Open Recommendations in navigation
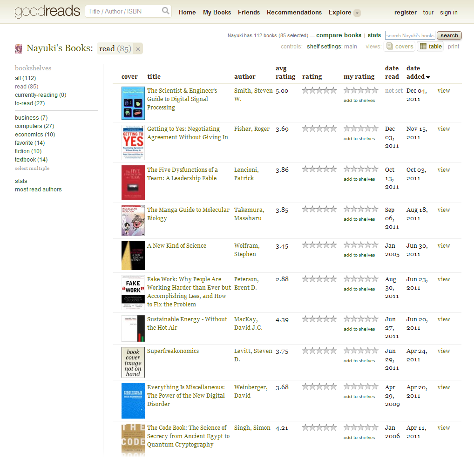 coord(294,13)
